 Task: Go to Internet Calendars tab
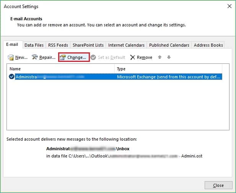pos(126,45)
